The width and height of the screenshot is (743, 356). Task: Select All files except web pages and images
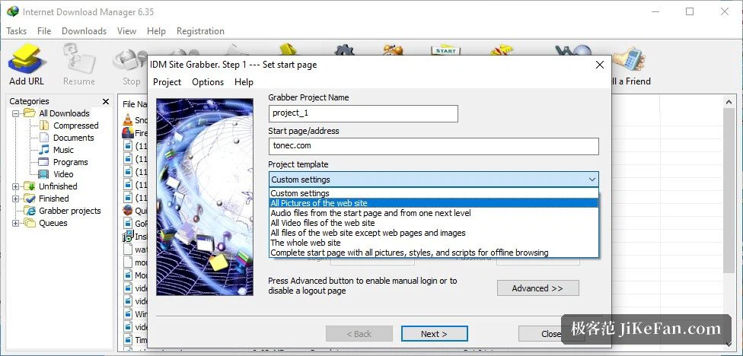tap(434, 233)
